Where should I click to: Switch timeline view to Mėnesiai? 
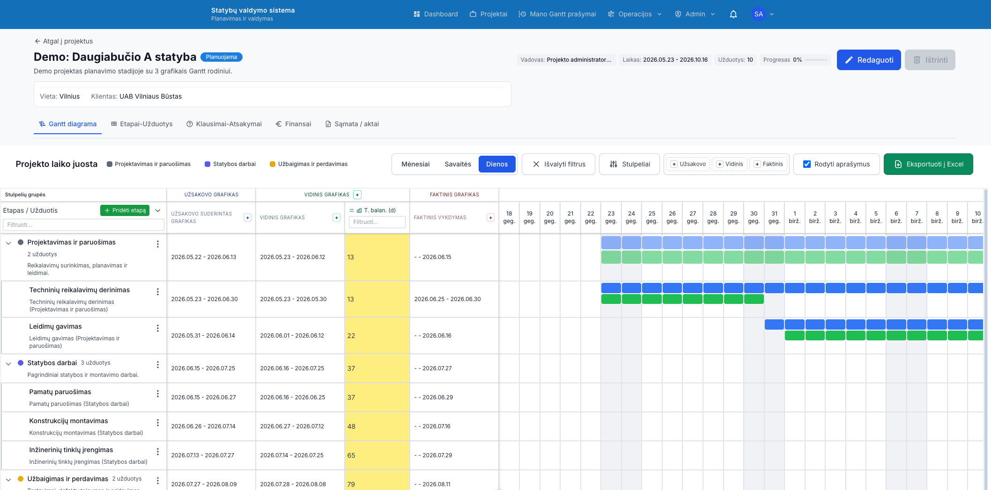tap(415, 164)
